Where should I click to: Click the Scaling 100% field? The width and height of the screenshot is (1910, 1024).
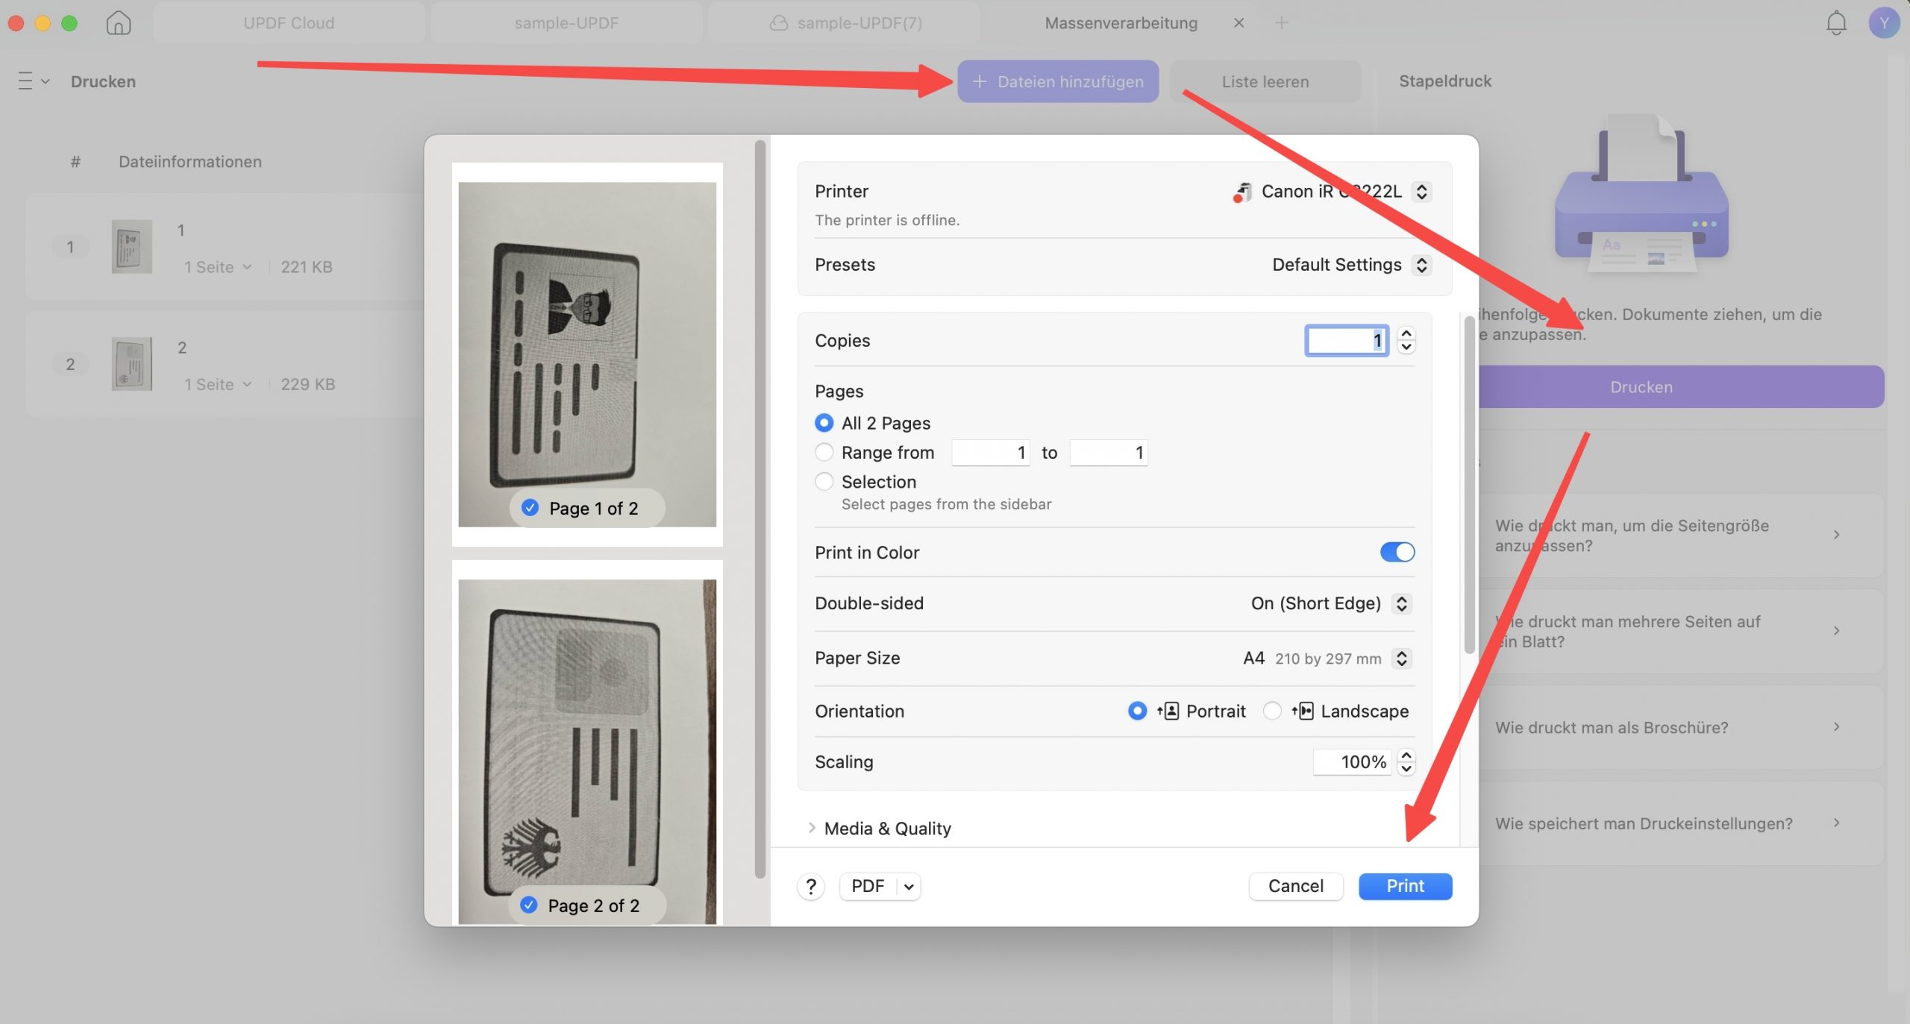click(x=1352, y=761)
